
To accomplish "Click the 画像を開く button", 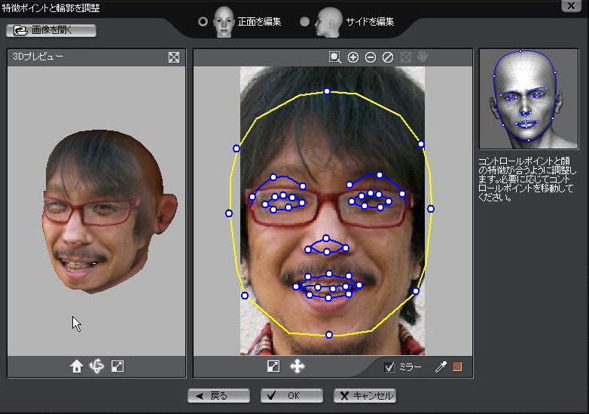I will click(x=51, y=31).
